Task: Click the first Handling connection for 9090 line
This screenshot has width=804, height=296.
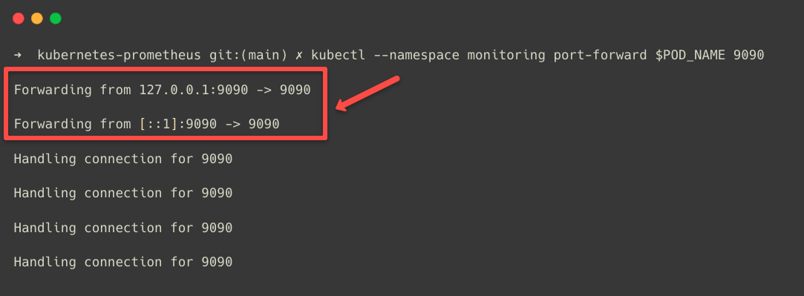Action: [123, 159]
